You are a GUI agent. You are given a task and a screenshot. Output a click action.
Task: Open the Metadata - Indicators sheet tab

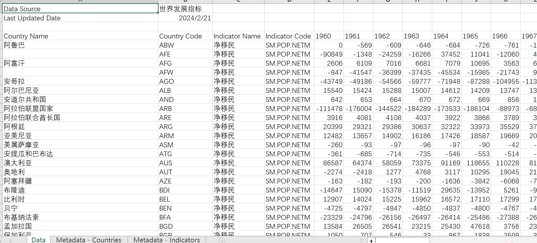[167, 240]
